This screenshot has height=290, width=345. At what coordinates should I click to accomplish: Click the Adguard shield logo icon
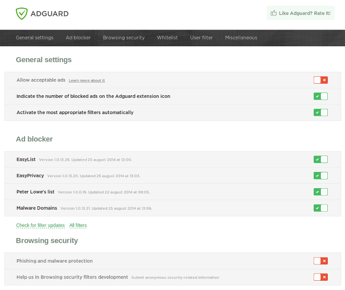[22, 14]
